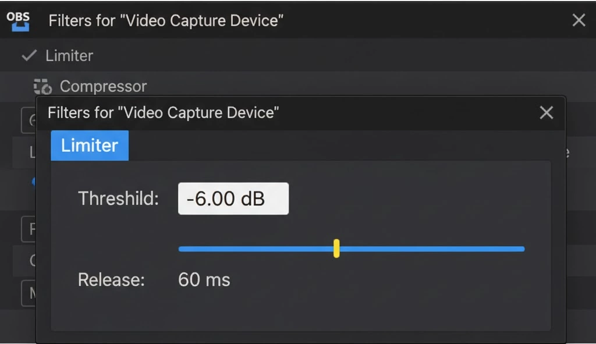Click the hidden button left of front dialog title
The width and height of the screenshot is (596, 344).
pyautogui.click(x=29, y=120)
